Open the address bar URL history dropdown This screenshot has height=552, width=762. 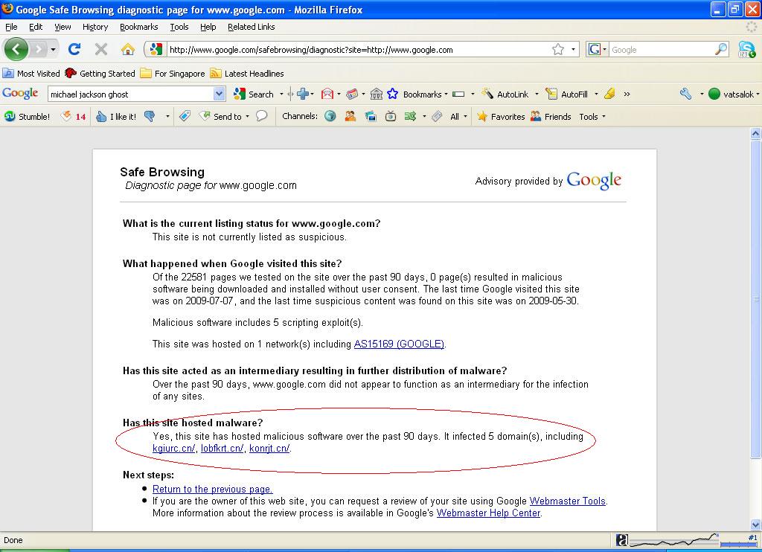pyautogui.click(x=573, y=49)
